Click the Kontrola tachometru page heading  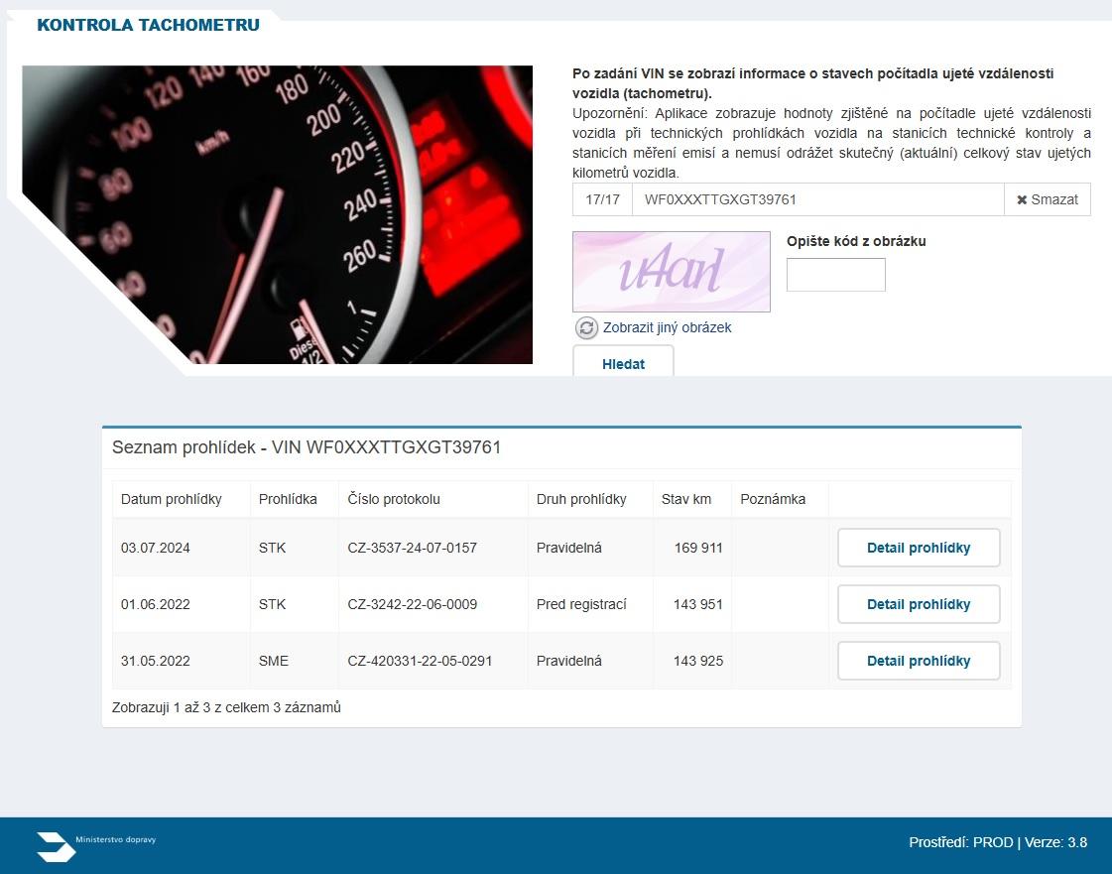pyautogui.click(x=148, y=26)
